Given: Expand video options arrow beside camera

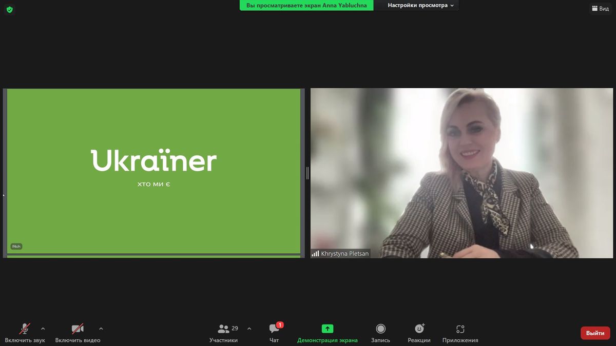Looking at the screenshot, I should pyautogui.click(x=101, y=329).
